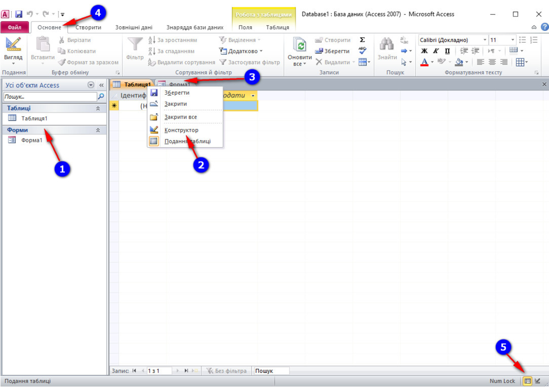Open the Help question mark icon
The height and width of the screenshot is (387, 549).
pos(544,27)
